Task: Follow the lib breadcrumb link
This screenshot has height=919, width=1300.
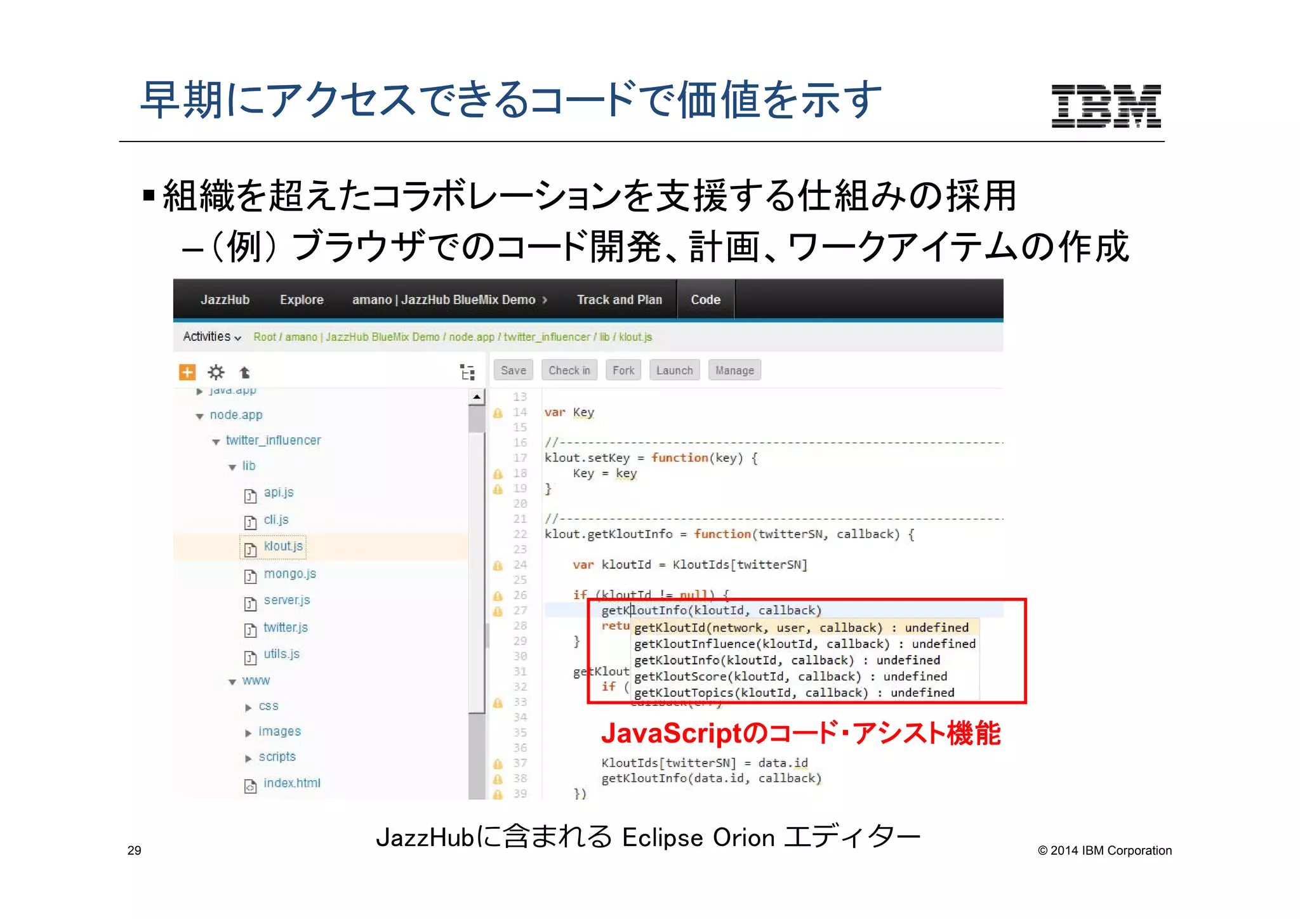Action: pyautogui.click(x=604, y=337)
